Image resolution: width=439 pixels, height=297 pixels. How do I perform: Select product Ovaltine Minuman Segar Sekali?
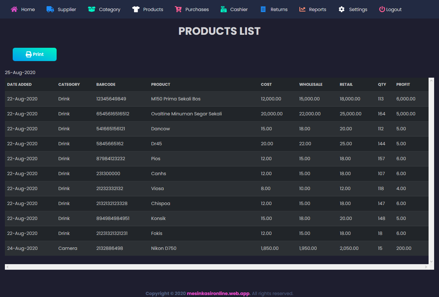pos(186,114)
